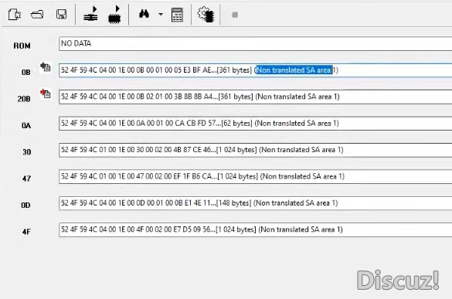Open a file via folder icon
452x299 pixels.
(x=37, y=14)
